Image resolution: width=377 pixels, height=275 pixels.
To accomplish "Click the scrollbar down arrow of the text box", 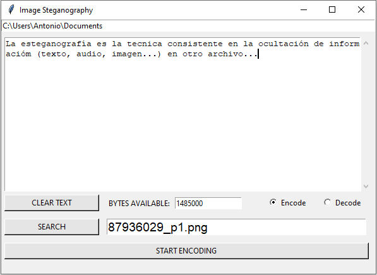I will coord(366,186).
